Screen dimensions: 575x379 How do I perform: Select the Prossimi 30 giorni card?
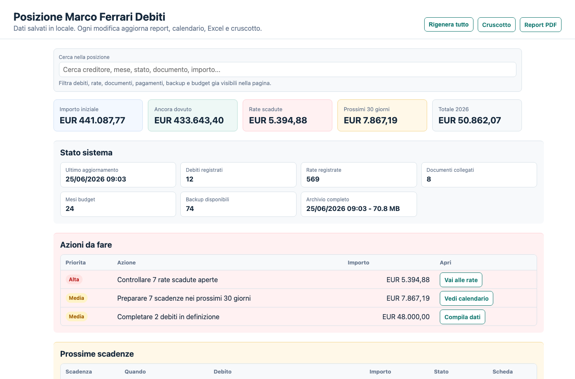[382, 115]
